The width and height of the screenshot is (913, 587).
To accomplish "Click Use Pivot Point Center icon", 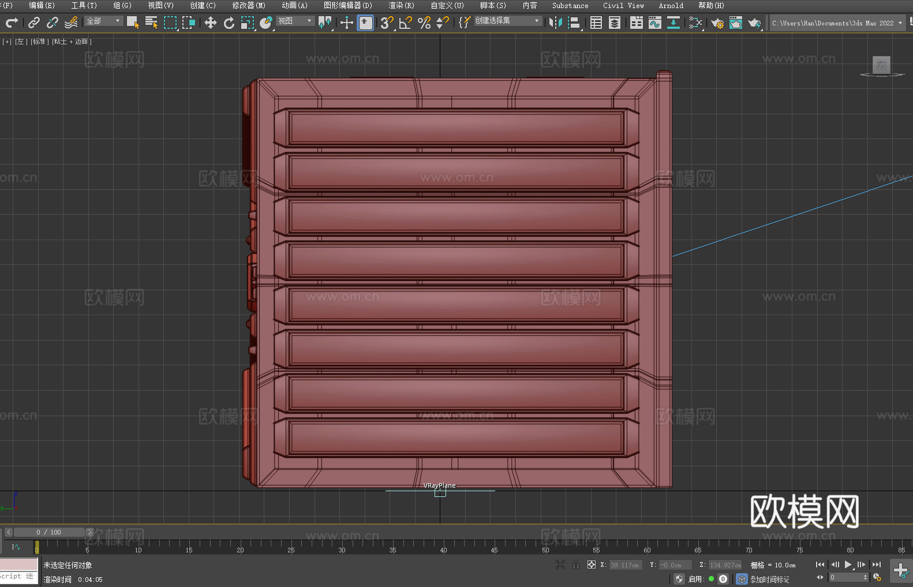I will point(325,23).
